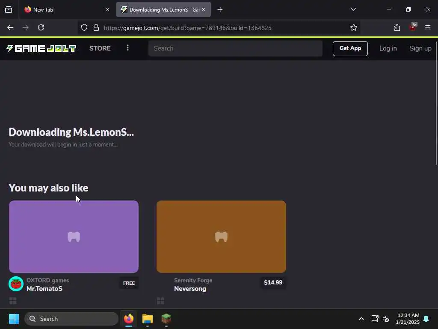Open the network status tray icon
The height and width of the screenshot is (329, 438).
pos(375,319)
